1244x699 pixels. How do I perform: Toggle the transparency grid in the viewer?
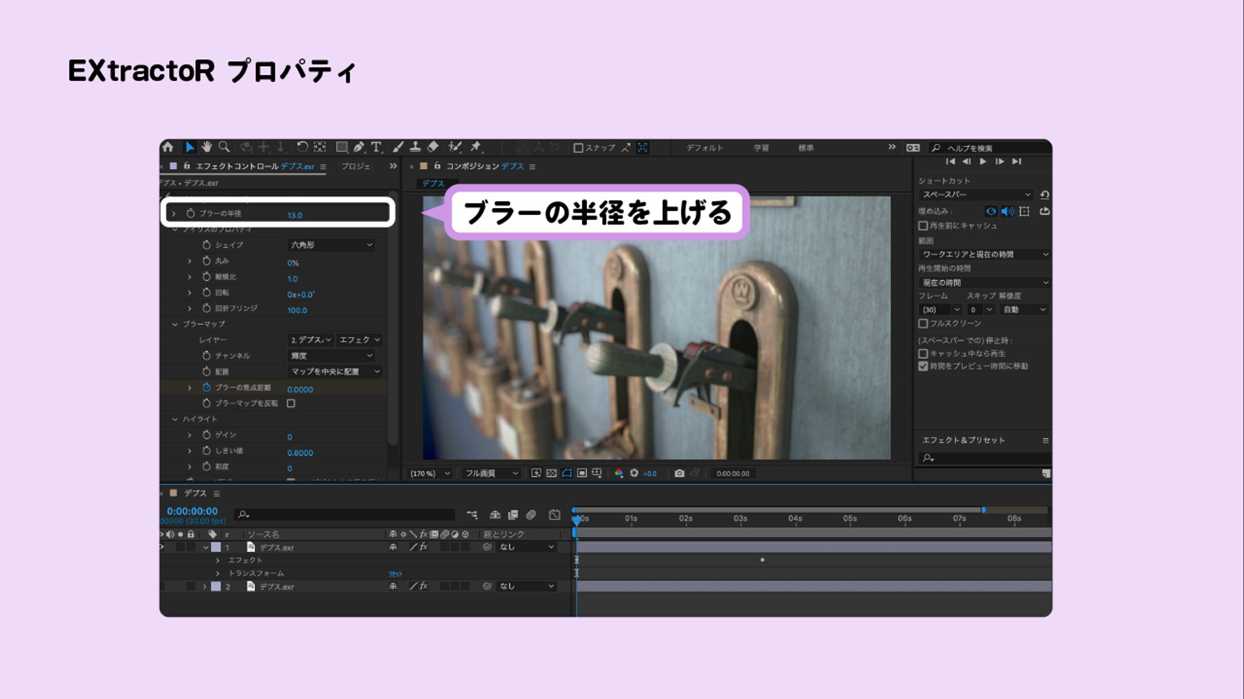[553, 474]
